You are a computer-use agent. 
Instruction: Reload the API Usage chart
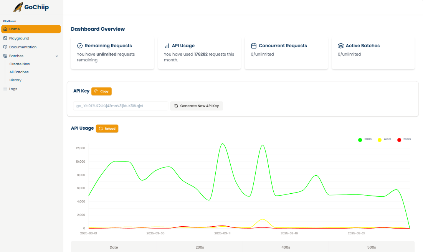(x=107, y=128)
